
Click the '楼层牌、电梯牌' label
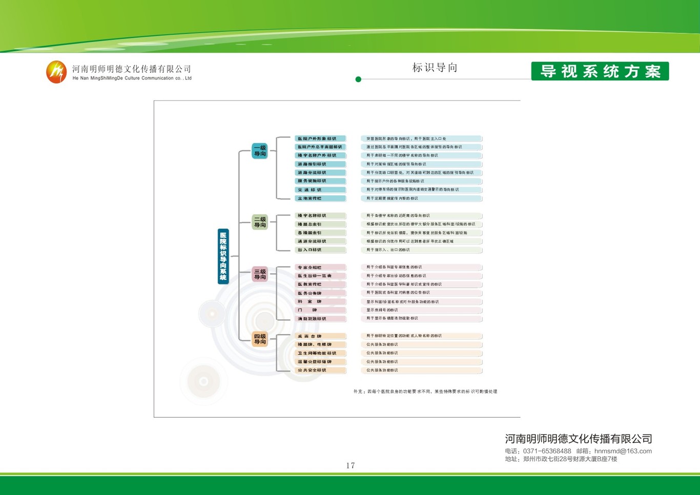pos(320,344)
